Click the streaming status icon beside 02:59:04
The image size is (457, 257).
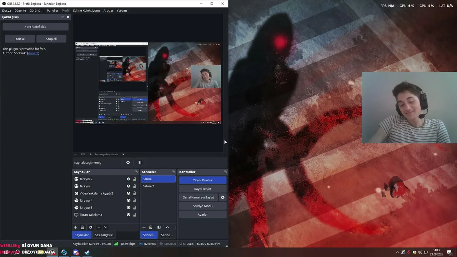pos(141,244)
